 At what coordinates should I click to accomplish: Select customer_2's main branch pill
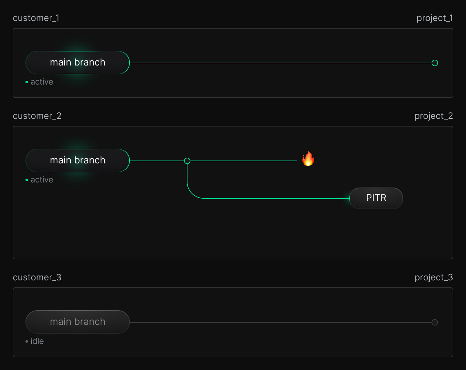(78, 161)
